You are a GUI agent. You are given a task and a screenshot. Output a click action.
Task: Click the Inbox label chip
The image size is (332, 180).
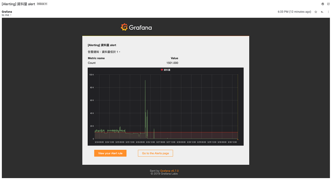(41, 4)
